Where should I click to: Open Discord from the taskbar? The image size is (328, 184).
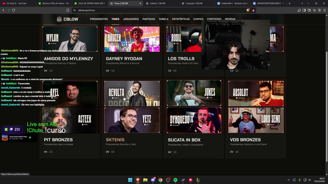(153, 180)
